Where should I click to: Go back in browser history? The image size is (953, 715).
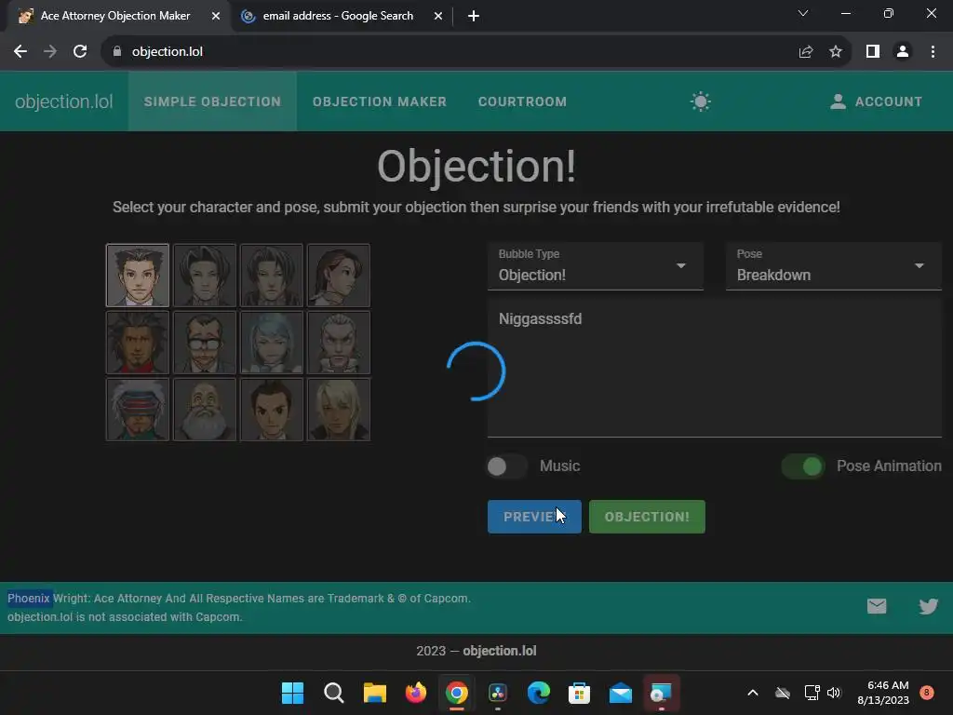(x=20, y=52)
